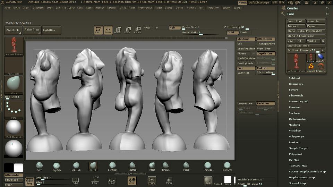Expand the Deformation section
The height and width of the screenshot is (187, 333).
298,119
